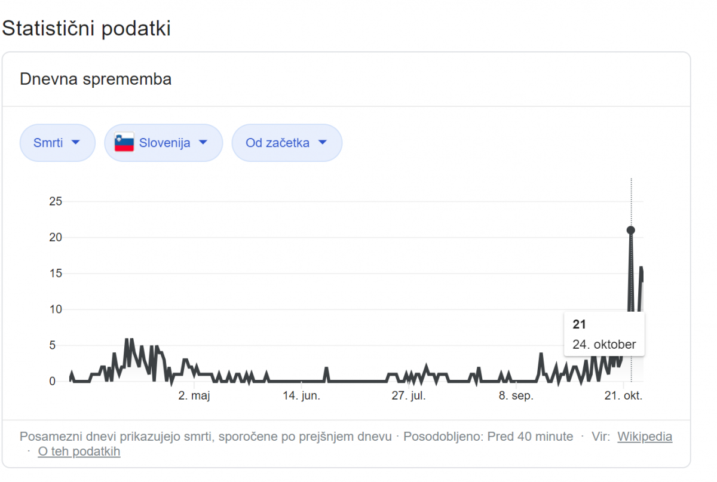The image size is (717, 482).
Task: Open the Smrti metric dropdown
Action: coord(57,143)
